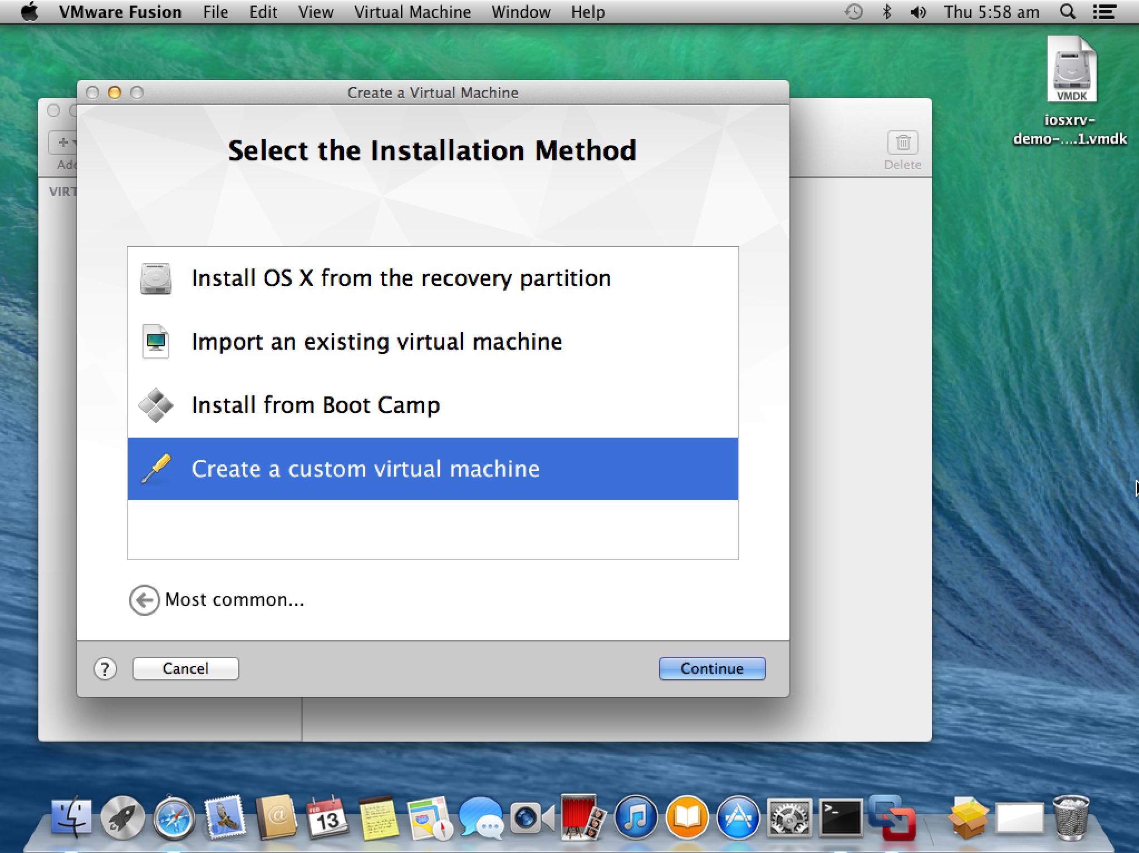Click the white minimized window in dock
This screenshot has height=853, width=1139.
(1020, 818)
